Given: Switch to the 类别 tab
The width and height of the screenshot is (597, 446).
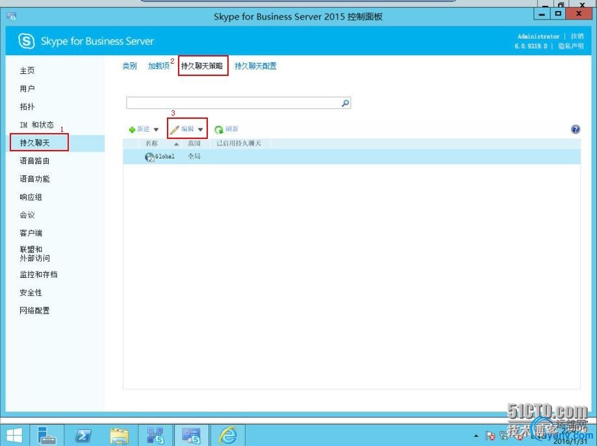Looking at the screenshot, I should [129, 66].
